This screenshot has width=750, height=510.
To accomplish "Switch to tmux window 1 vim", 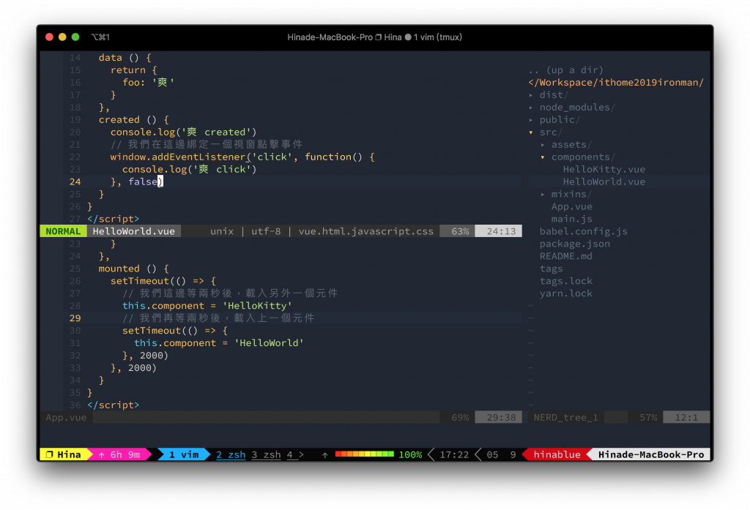I will (x=184, y=454).
